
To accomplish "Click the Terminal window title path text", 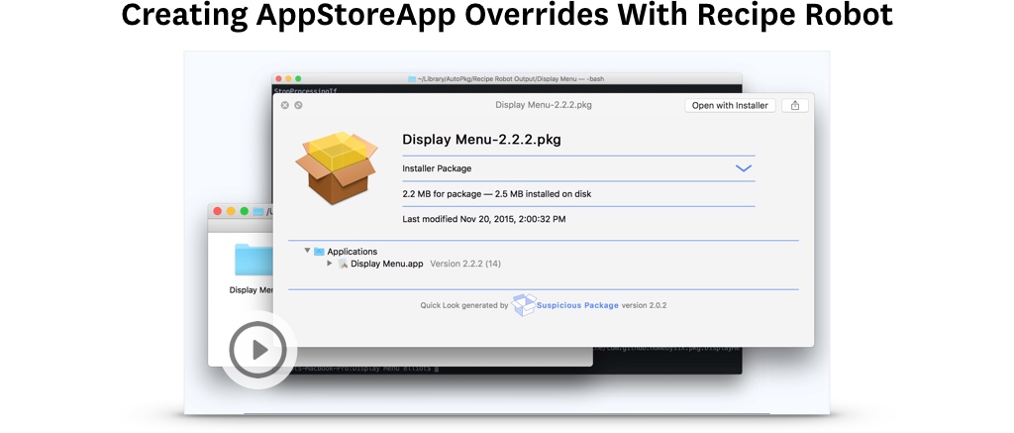I will pyautogui.click(x=511, y=79).
